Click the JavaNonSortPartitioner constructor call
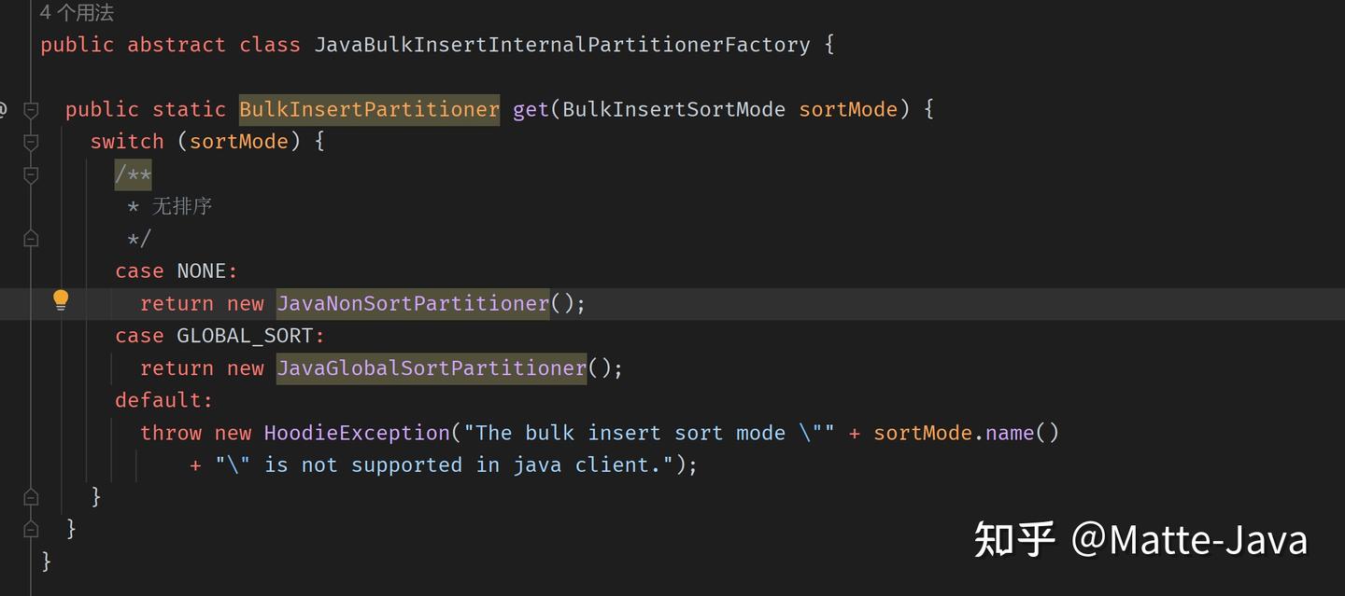This screenshot has height=596, width=1345. (x=412, y=302)
